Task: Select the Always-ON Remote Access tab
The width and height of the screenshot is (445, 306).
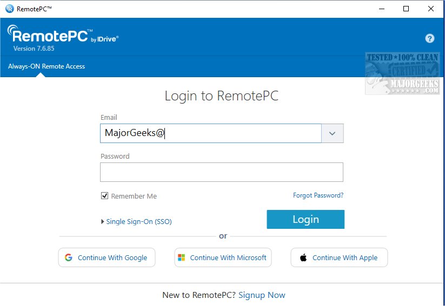Action: (47, 66)
